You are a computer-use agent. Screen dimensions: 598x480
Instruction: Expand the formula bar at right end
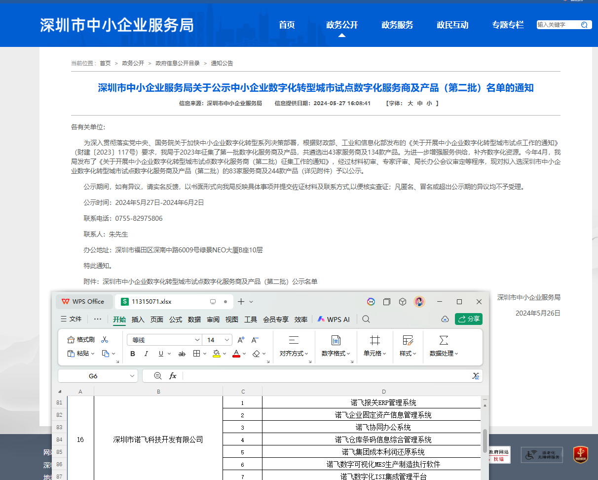pyautogui.click(x=476, y=376)
